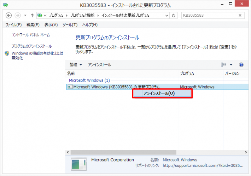This screenshot has width=251, height=176.
Task: Click Microsoft Windows in the program column
Action: tap(197, 87)
